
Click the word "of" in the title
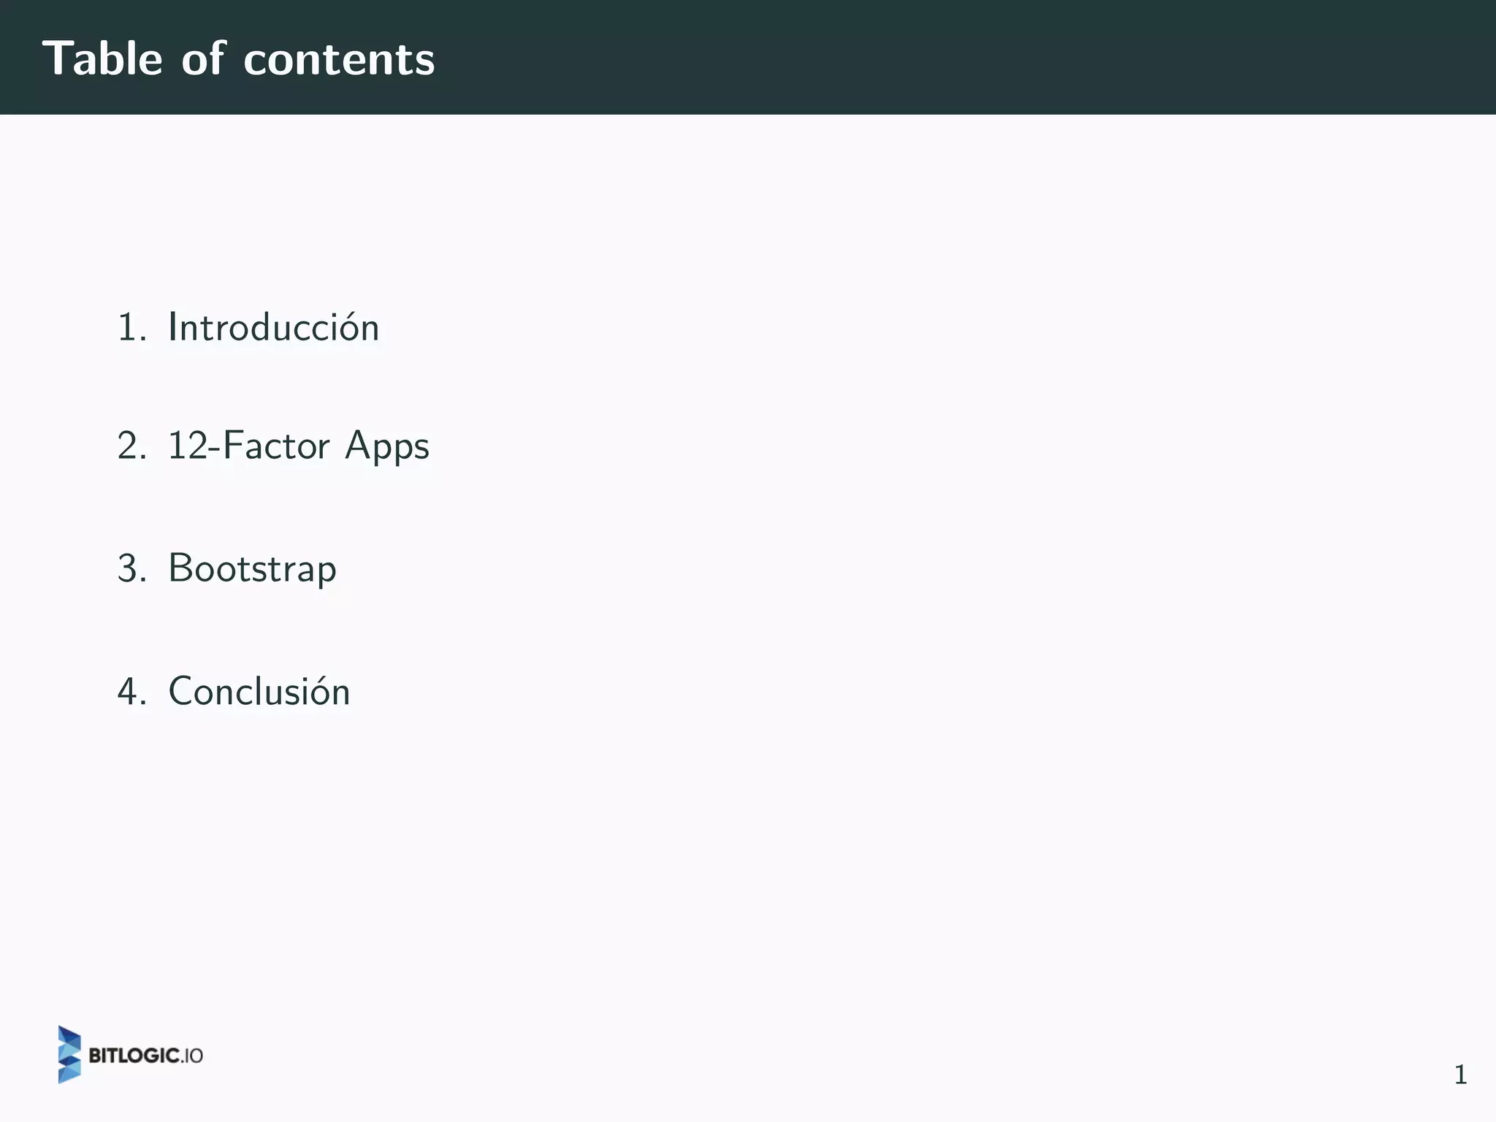tap(203, 58)
